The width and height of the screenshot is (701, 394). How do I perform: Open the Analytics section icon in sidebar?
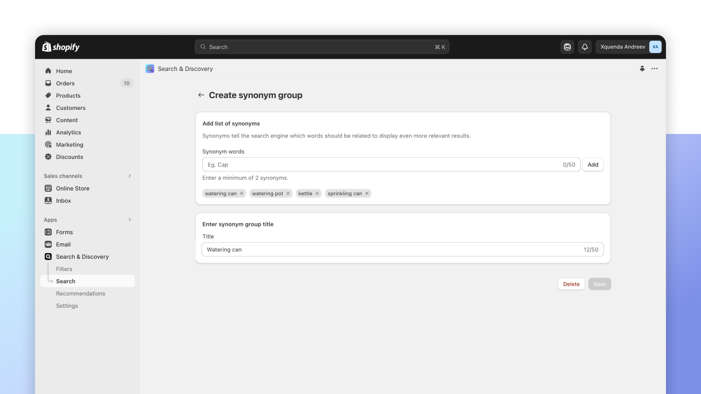pos(48,132)
